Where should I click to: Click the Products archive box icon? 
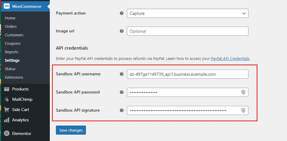(x=7, y=89)
